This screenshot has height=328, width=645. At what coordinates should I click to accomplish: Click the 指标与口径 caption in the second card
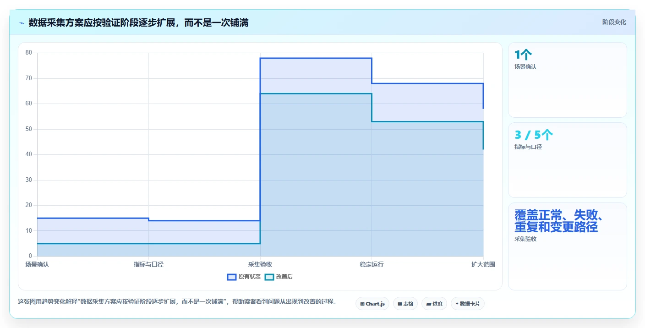528,147
